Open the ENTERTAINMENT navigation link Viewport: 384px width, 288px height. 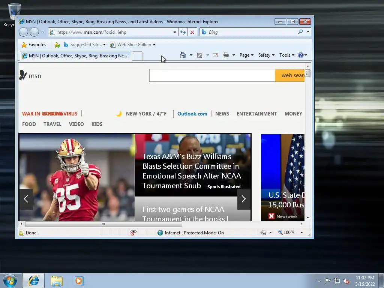click(x=256, y=114)
